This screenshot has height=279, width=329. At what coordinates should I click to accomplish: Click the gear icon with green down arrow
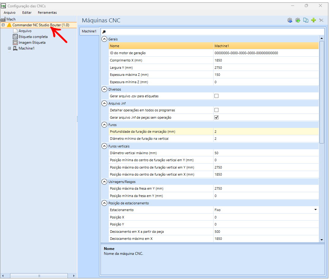click(x=298, y=20)
